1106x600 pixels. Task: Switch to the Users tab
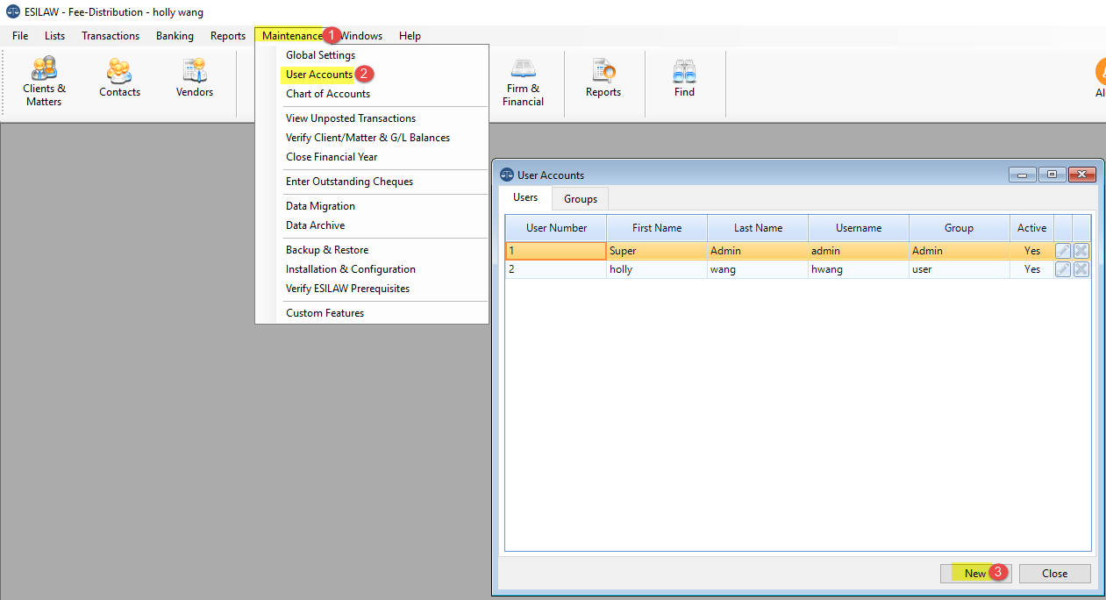click(x=525, y=197)
